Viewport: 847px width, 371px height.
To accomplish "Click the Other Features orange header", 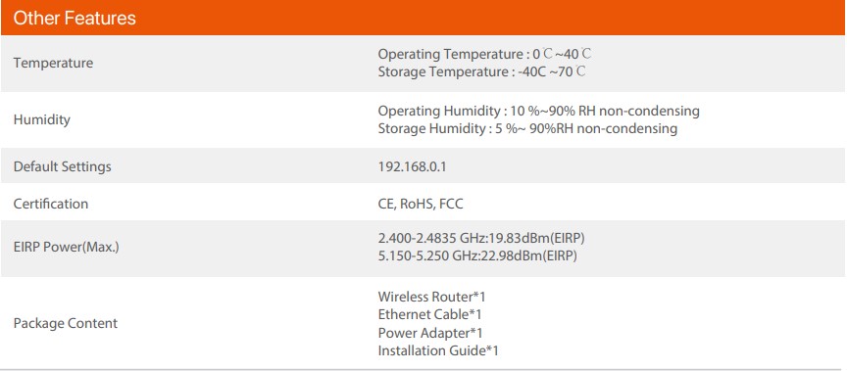I will [423, 18].
